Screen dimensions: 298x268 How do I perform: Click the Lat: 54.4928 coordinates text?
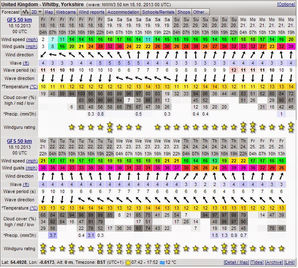[15, 263]
